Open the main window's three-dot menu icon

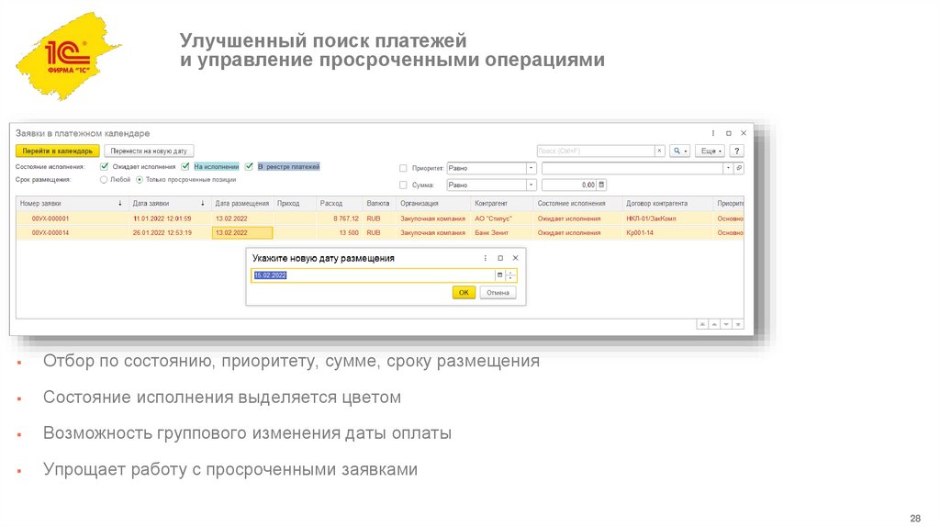pyautogui.click(x=712, y=133)
